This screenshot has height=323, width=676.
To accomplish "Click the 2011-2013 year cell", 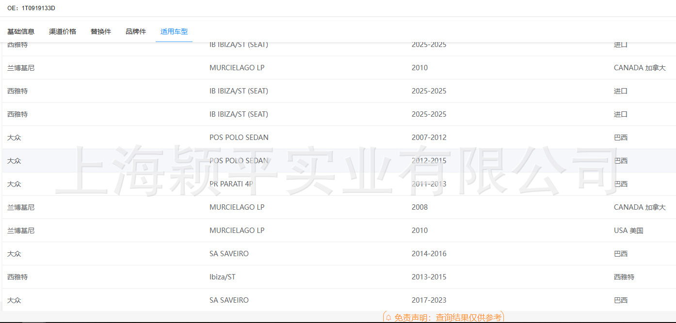I will point(429,184).
